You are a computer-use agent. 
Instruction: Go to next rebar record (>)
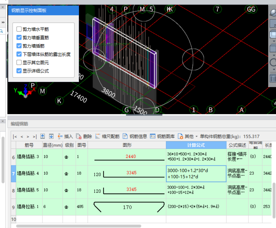click(x=28, y=136)
